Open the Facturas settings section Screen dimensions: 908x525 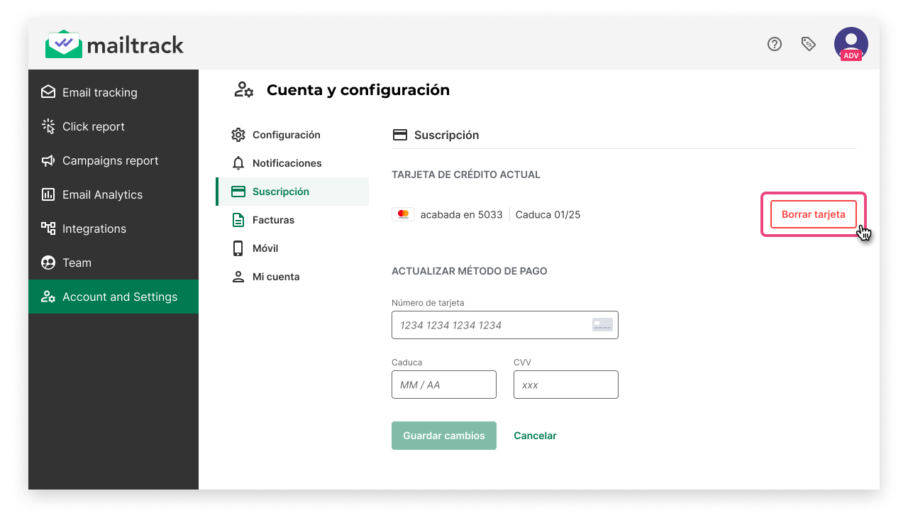275,219
